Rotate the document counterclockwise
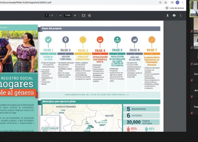 [89, 16]
